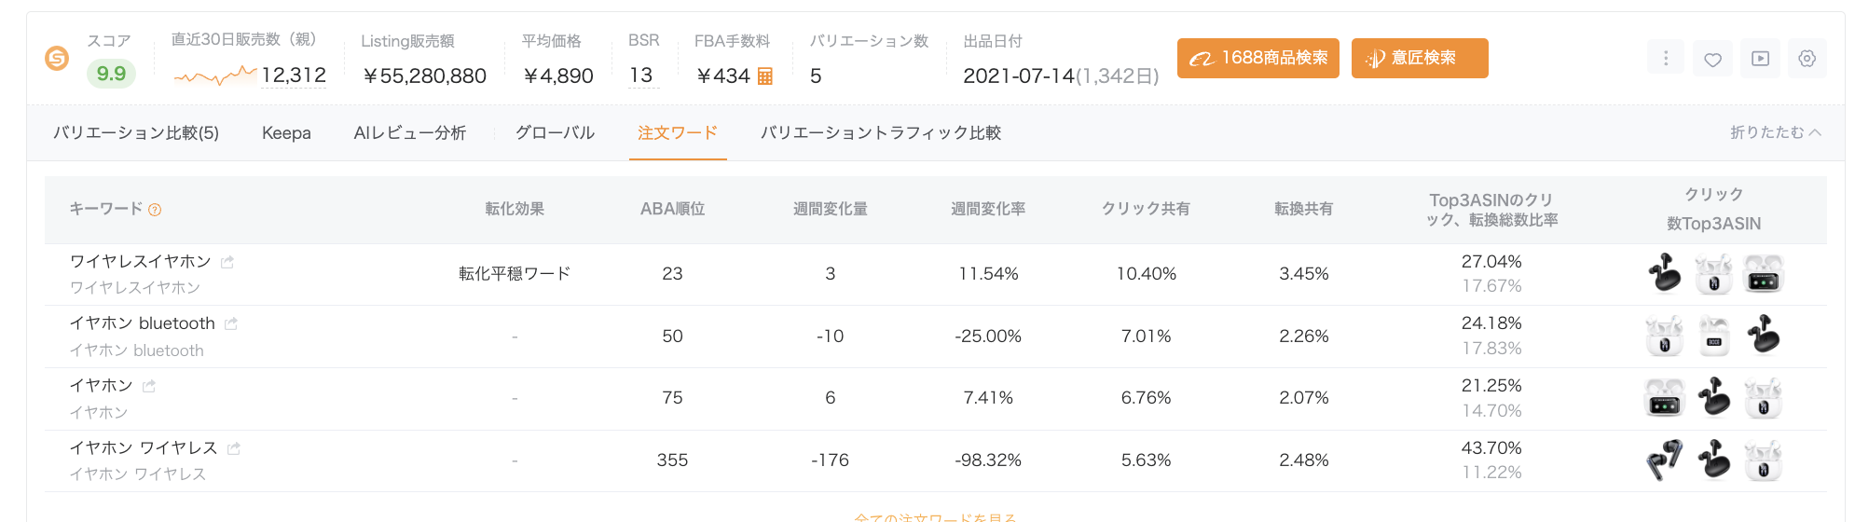
Task: Click the 1688商品検索 button
Action: 1257,58
